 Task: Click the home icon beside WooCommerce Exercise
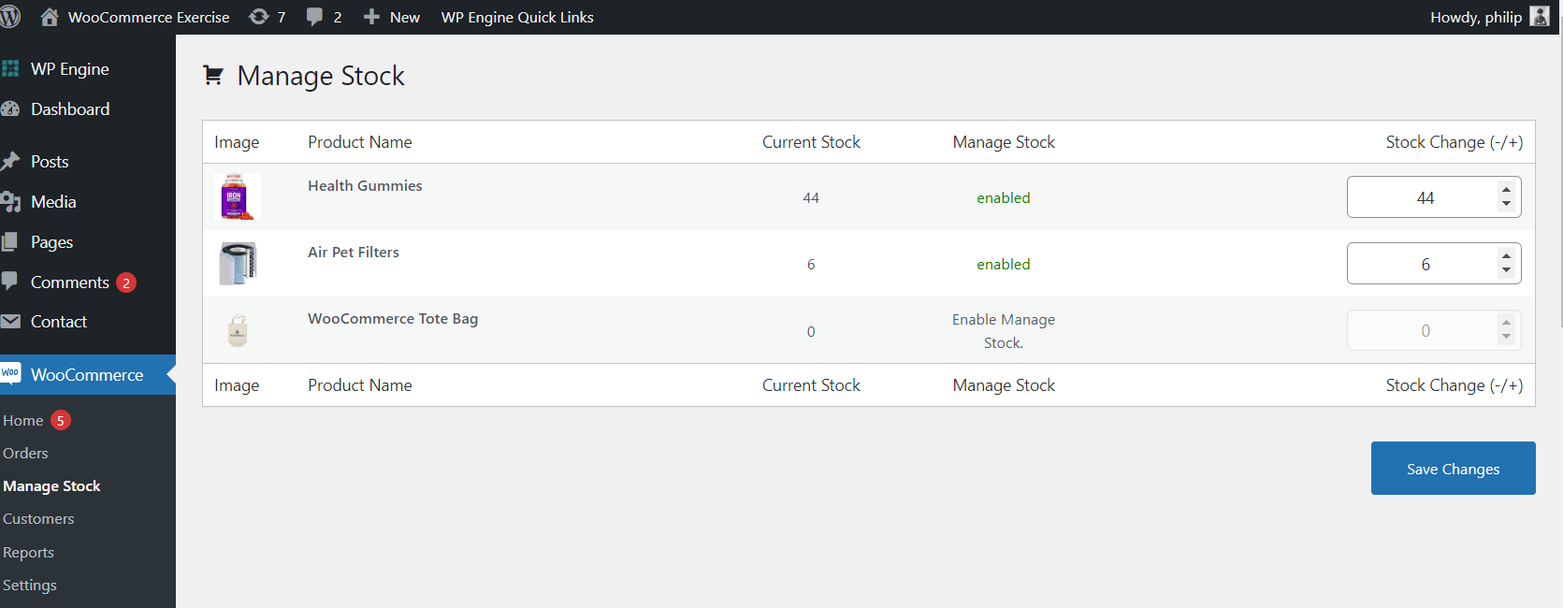[50, 17]
